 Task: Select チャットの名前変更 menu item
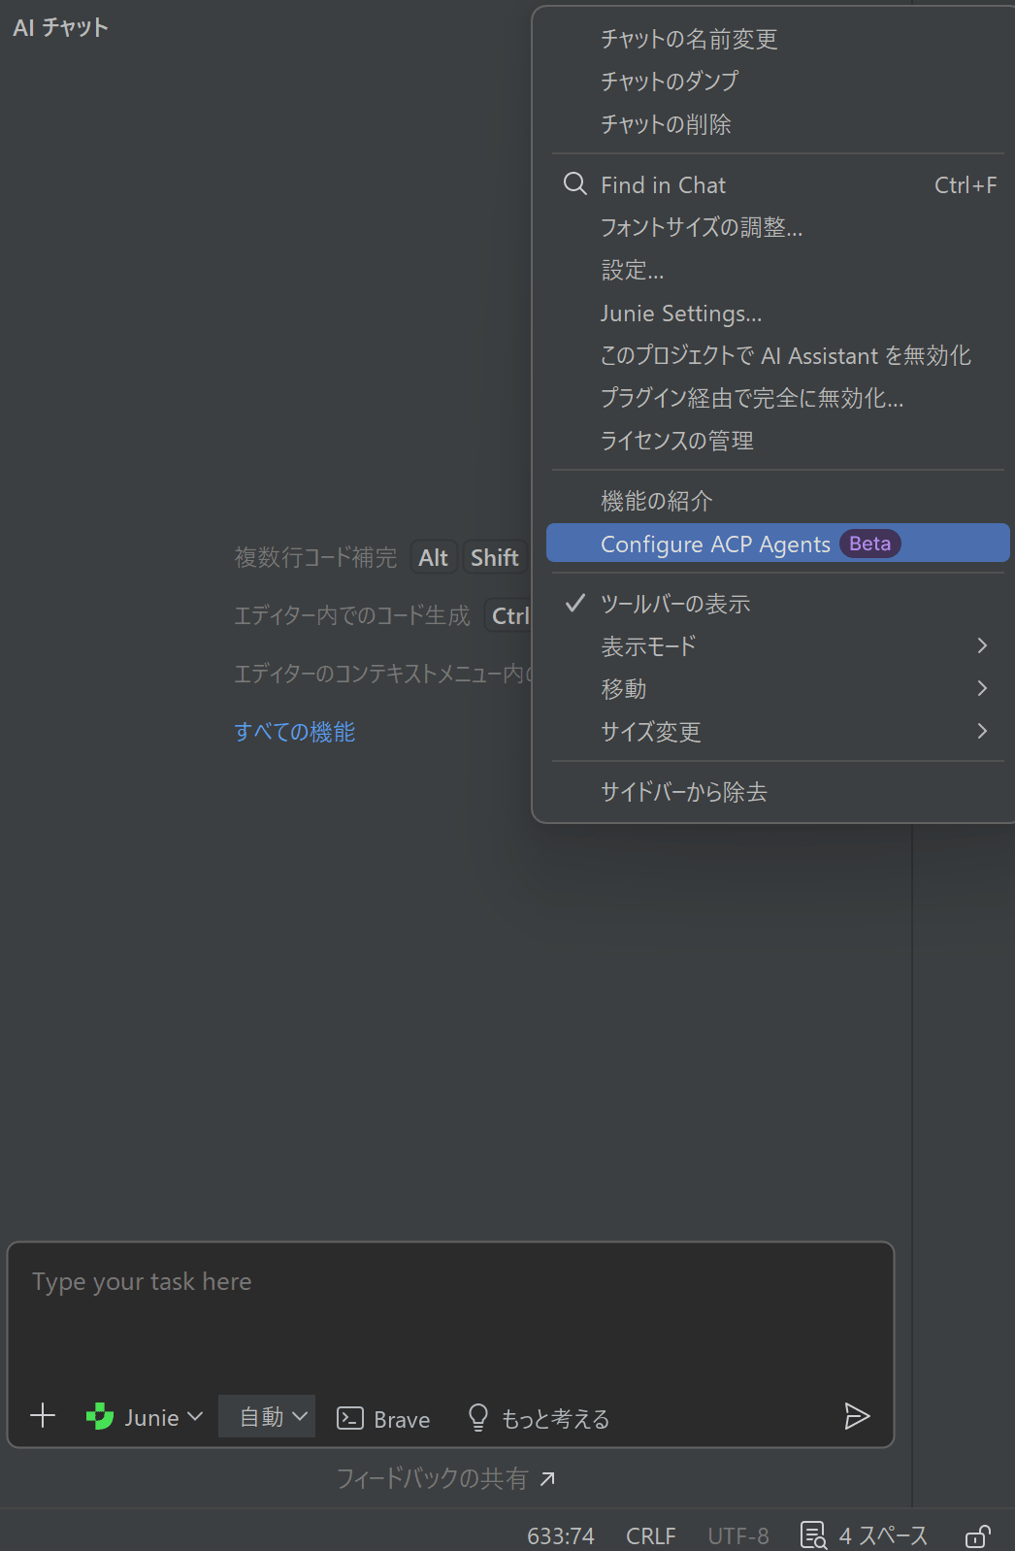click(x=777, y=39)
